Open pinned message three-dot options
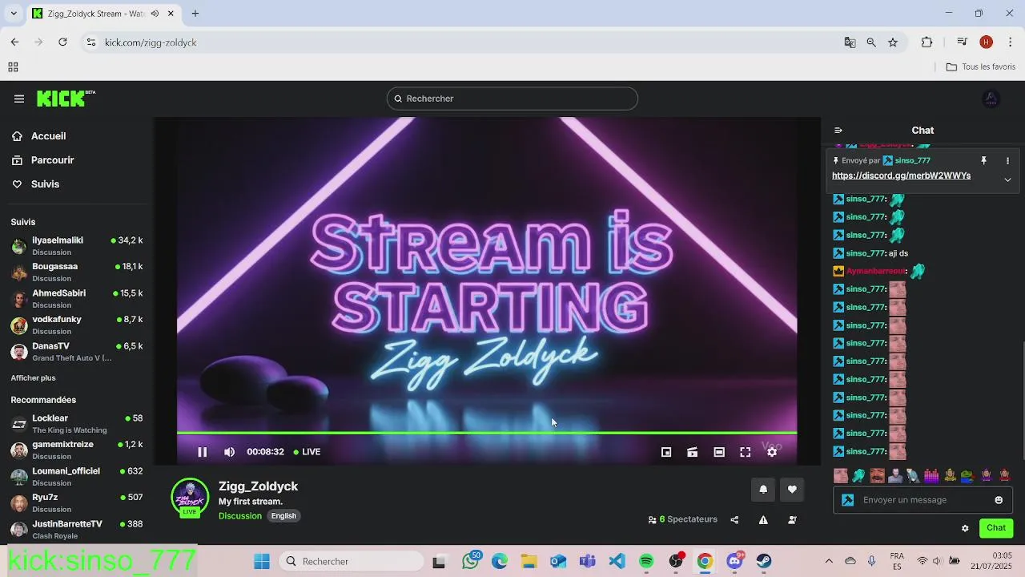Image resolution: width=1025 pixels, height=577 pixels. [1007, 161]
